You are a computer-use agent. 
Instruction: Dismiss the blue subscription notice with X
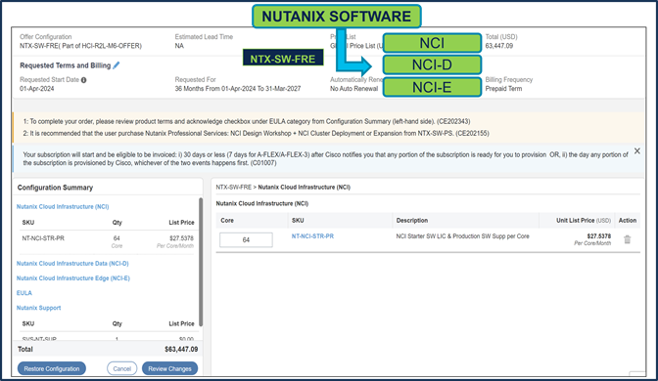(637, 150)
